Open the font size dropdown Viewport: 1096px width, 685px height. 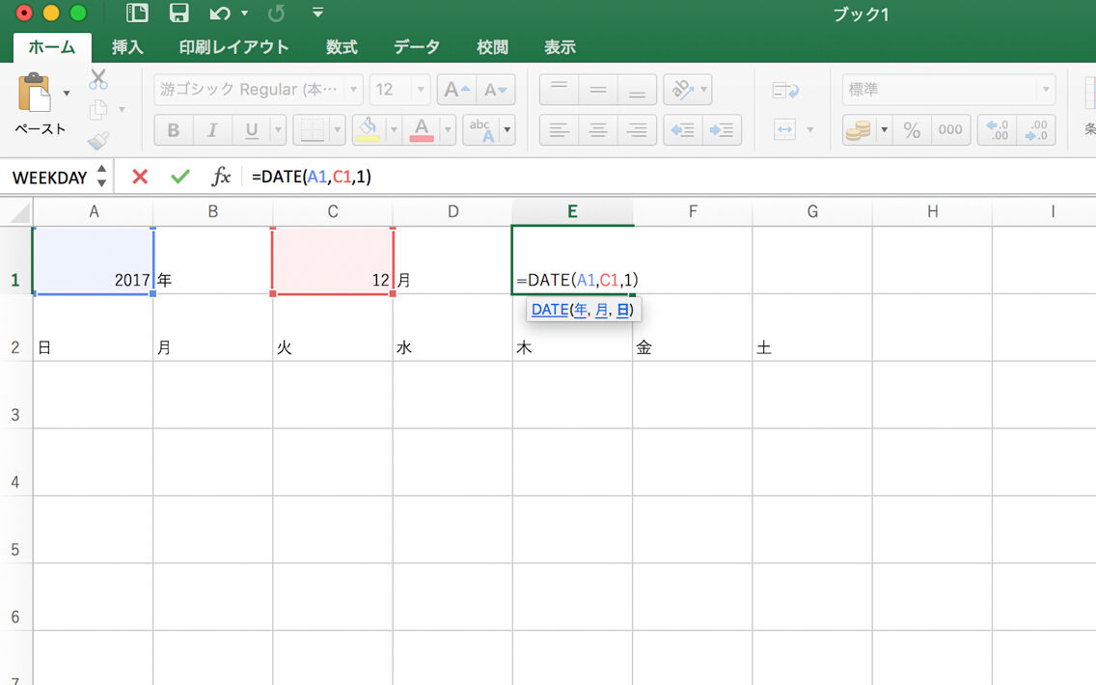tap(419, 89)
